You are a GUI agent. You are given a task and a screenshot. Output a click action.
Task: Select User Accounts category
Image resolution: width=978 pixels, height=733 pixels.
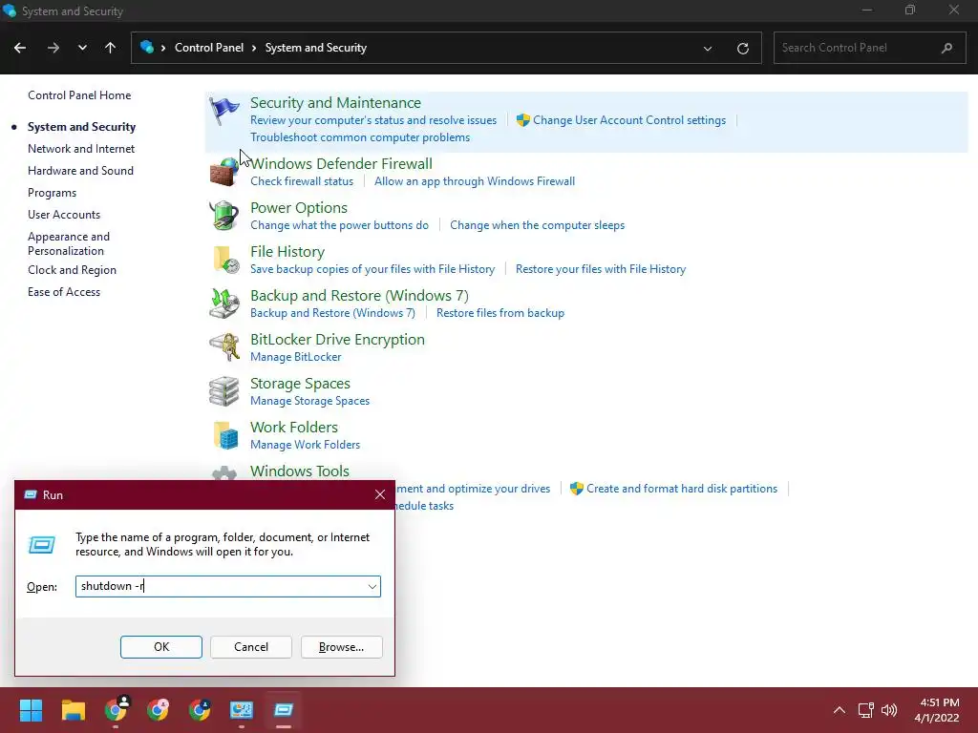click(x=64, y=215)
